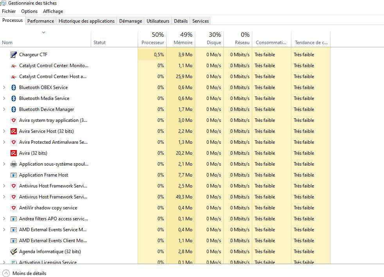Expand Antivirus Host Framework row using 49,3 Mo
Screen dimensions: 384x277
pos(4,197)
